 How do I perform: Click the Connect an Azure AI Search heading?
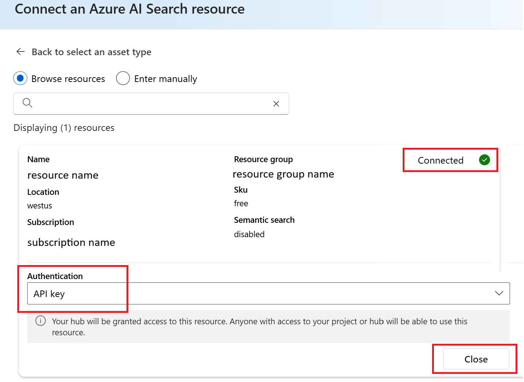pos(129,9)
